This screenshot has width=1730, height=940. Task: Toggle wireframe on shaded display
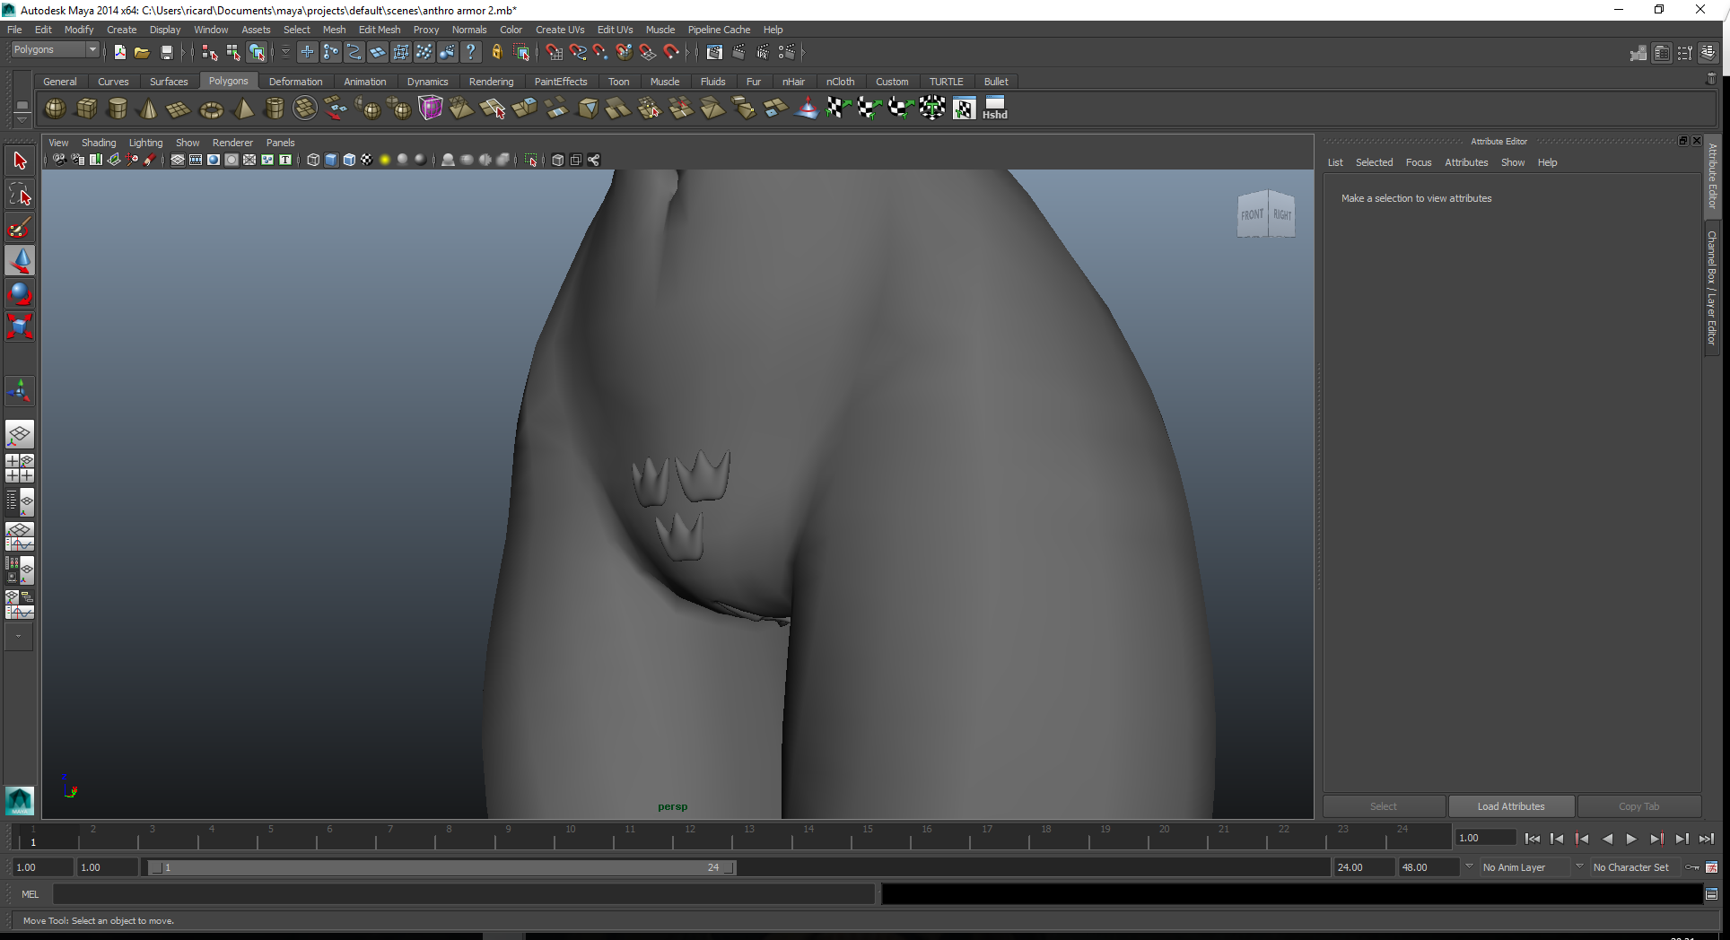[x=349, y=161]
